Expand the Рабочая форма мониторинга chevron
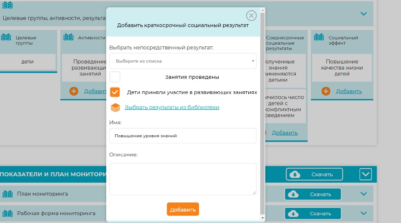This screenshot has width=401, height=223. tap(364, 213)
